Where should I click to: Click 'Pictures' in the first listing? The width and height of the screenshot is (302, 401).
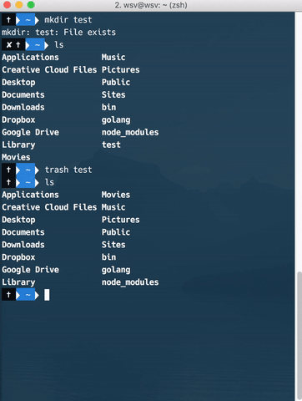tap(121, 70)
